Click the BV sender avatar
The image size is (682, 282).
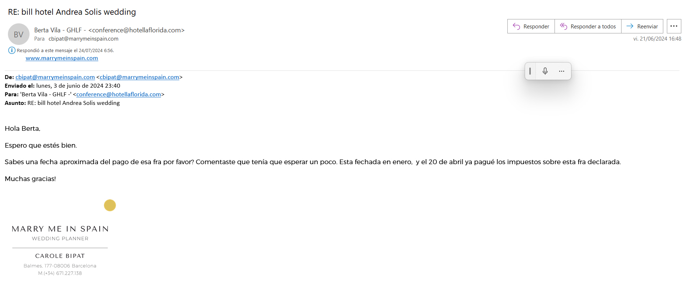(x=19, y=34)
